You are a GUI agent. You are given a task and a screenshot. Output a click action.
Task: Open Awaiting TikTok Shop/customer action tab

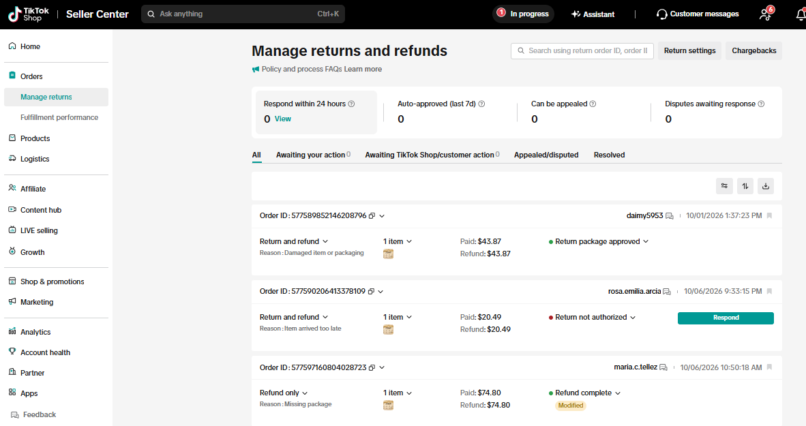pyautogui.click(x=432, y=155)
